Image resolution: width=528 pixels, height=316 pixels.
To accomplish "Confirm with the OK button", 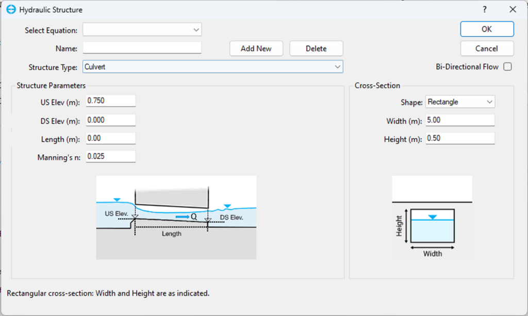I will (487, 29).
